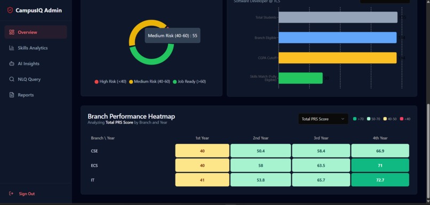Click the yellow CGPA Cutoff bar
The height and width of the screenshot is (205, 430).
(338, 58)
